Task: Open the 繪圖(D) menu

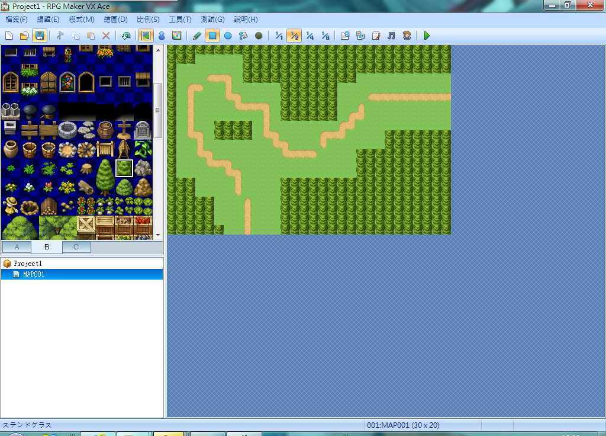Action: [115, 20]
